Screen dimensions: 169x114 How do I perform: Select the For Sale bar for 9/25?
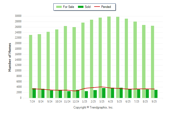152,58
